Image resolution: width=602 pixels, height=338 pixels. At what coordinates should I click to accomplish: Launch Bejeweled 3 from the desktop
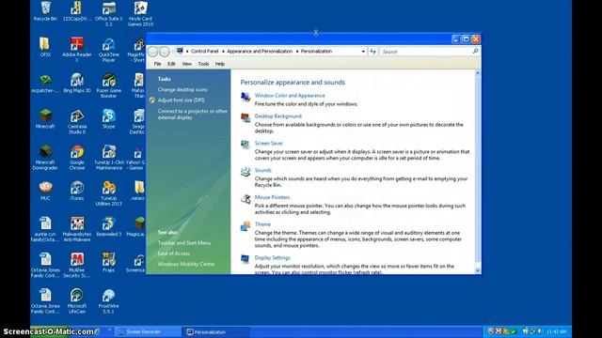[109, 226]
